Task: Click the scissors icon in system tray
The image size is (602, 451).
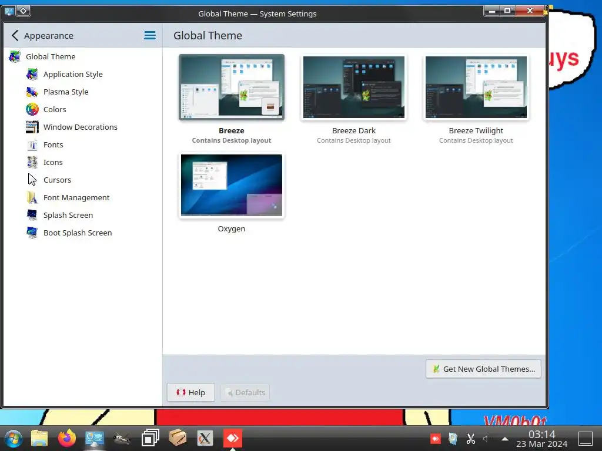Action: click(471, 438)
